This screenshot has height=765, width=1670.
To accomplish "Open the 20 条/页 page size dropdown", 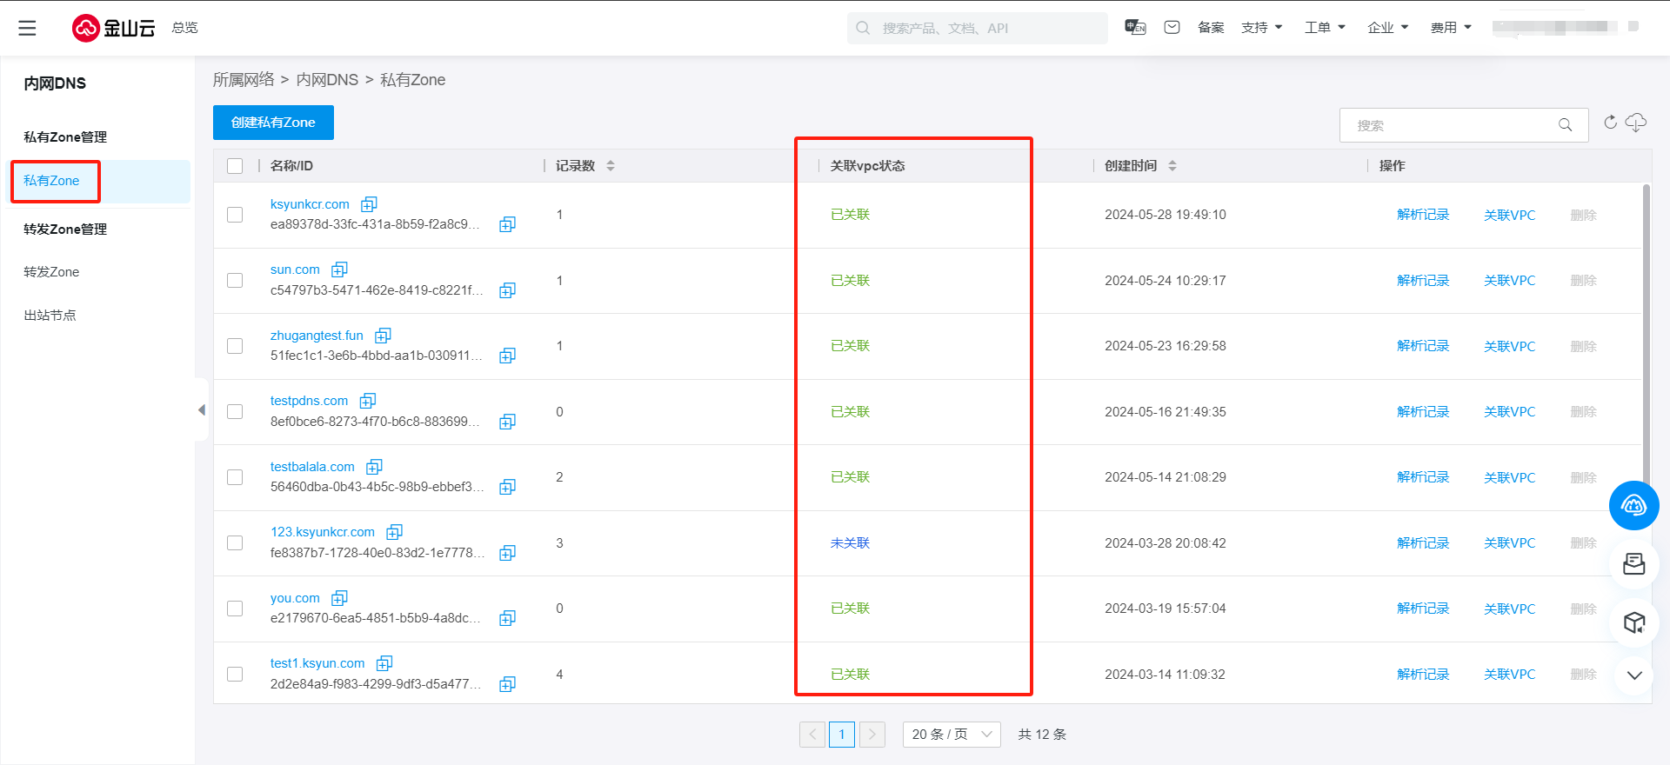I will [x=952, y=735].
